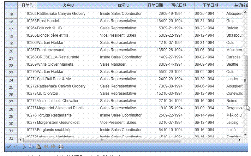Click the 雇员ID column header
This screenshot has height=156, width=251.
[x=123, y=5]
